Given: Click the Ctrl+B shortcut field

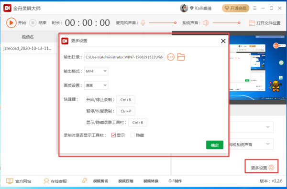Looking at the screenshot, I should pos(138,123).
